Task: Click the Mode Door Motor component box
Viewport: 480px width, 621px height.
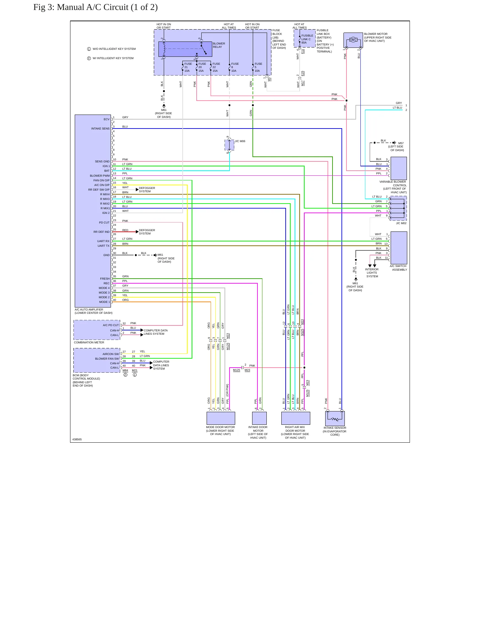Action: pos(221,418)
